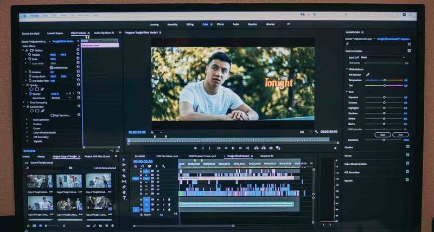Click opacity ellipse mask tool in Effect Controls
This screenshot has height=232, width=434.
(31, 89)
